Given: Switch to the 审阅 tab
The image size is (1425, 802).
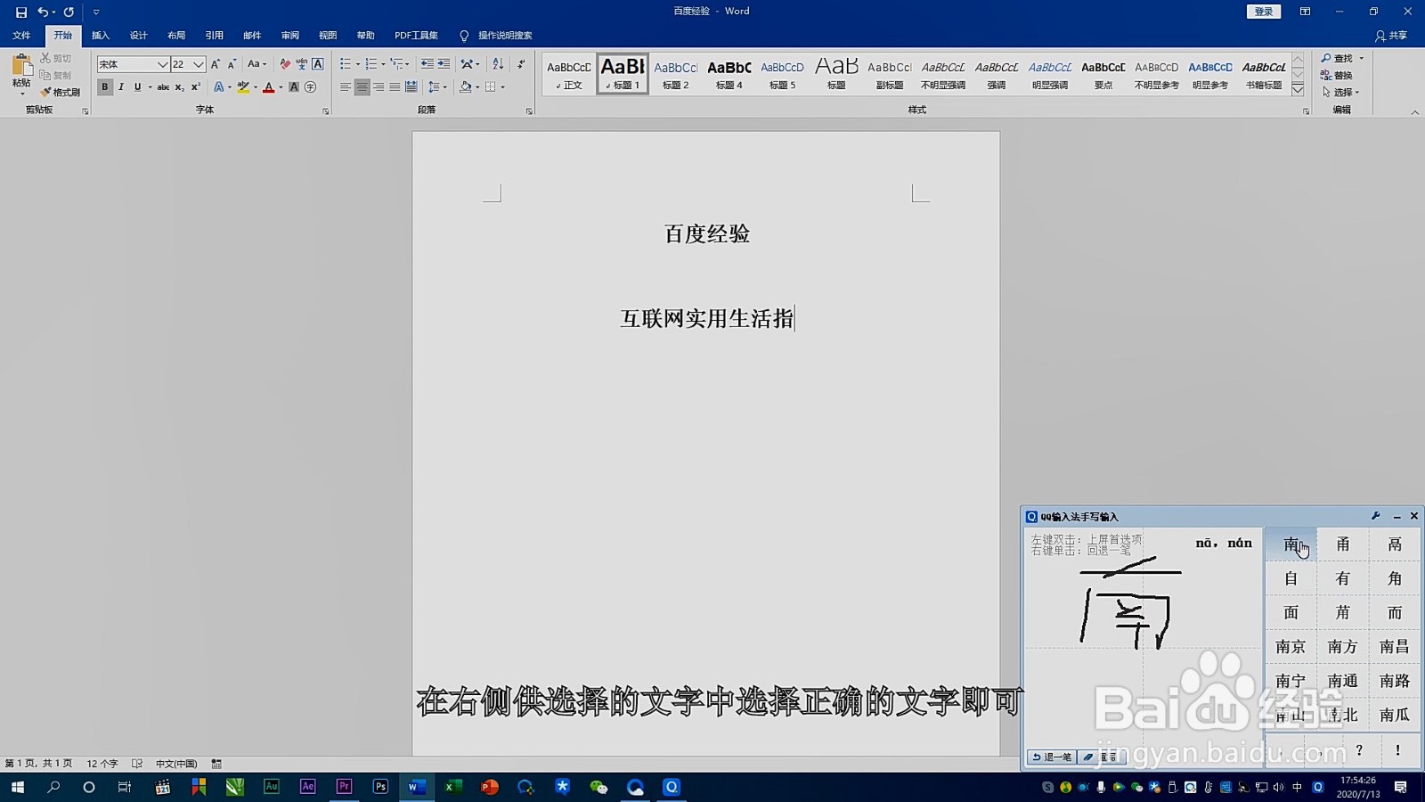Looking at the screenshot, I should click(290, 36).
